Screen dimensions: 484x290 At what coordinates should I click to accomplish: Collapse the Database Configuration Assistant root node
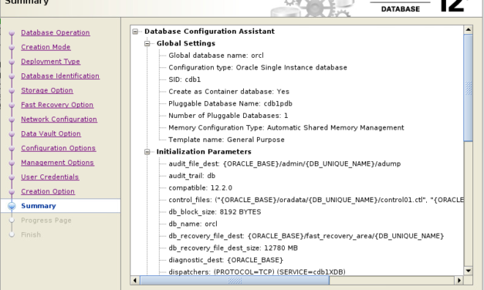click(135, 32)
